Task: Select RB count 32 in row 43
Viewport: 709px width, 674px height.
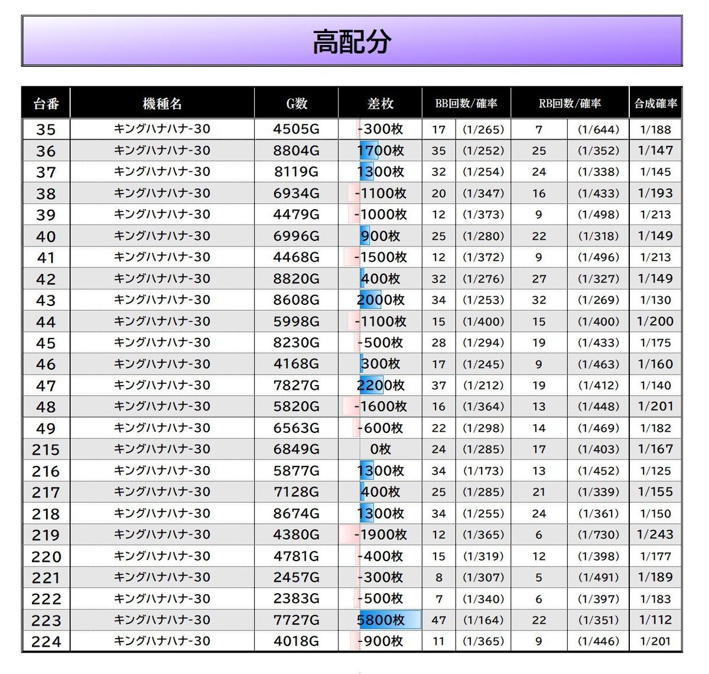Action: click(539, 300)
